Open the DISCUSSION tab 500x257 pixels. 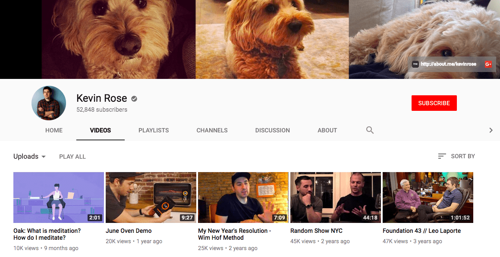click(273, 130)
